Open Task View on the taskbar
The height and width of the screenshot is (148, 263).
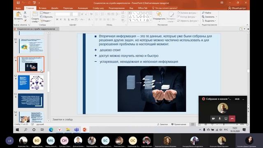[x=42, y=130]
